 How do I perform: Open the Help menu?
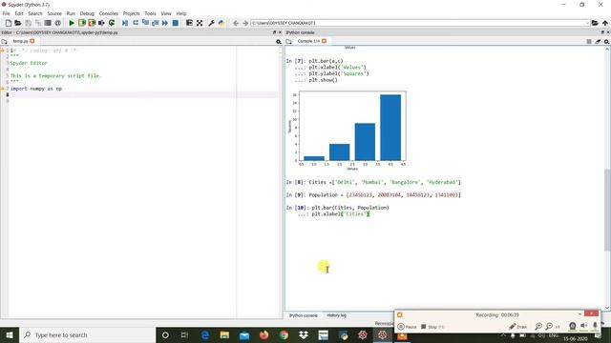(x=181, y=13)
